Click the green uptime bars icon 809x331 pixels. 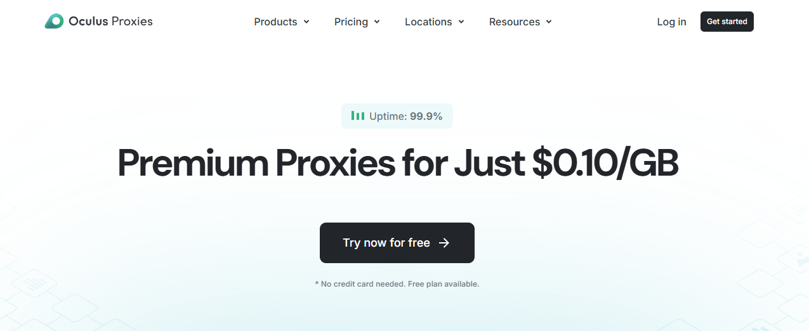[358, 116]
